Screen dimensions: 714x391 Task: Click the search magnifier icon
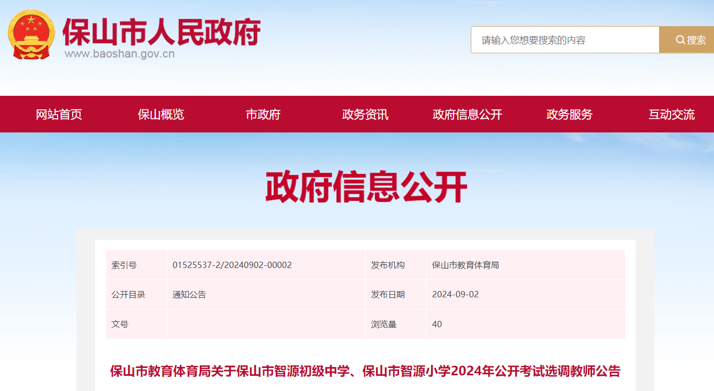point(680,40)
